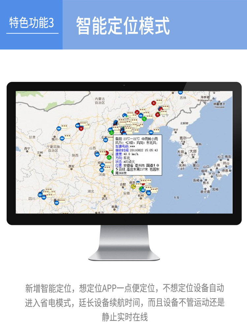Click the 方向 label in vehicle popup
The height and width of the screenshot is (330, 247).
point(119,158)
